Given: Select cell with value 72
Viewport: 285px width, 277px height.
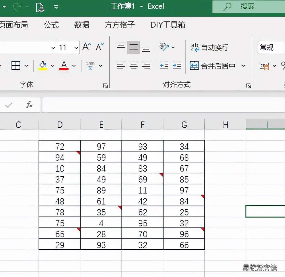Looking at the screenshot, I should coord(60,146).
